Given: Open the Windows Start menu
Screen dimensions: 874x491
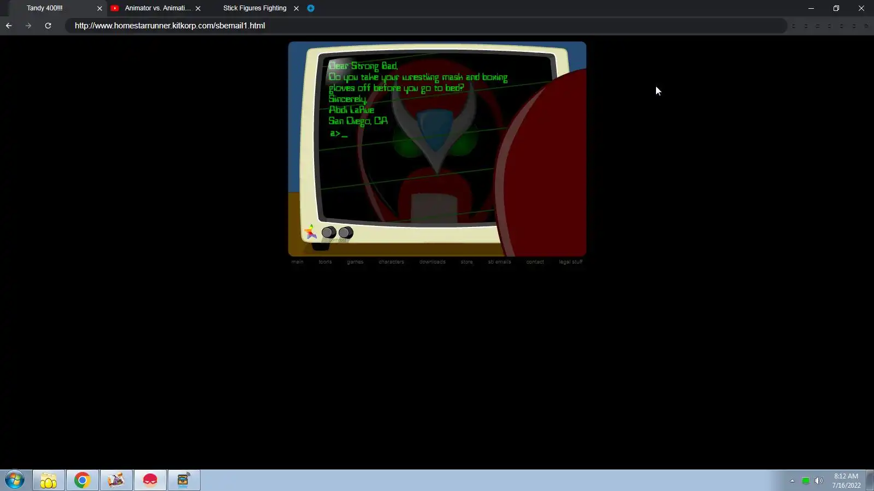Looking at the screenshot, I should tap(15, 480).
